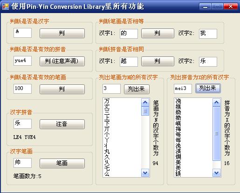Focus the stroke field containing 100
The width and height of the screenshot is (240, 193).
22,89
